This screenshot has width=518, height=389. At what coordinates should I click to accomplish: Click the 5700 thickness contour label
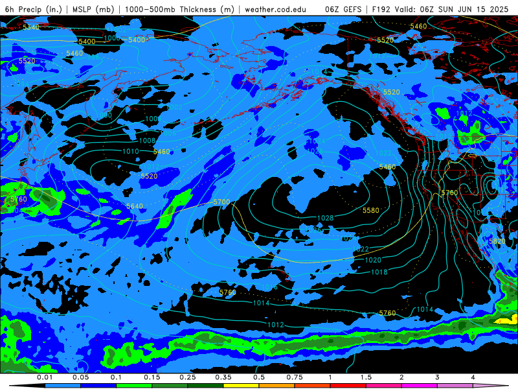pos(221,202)
